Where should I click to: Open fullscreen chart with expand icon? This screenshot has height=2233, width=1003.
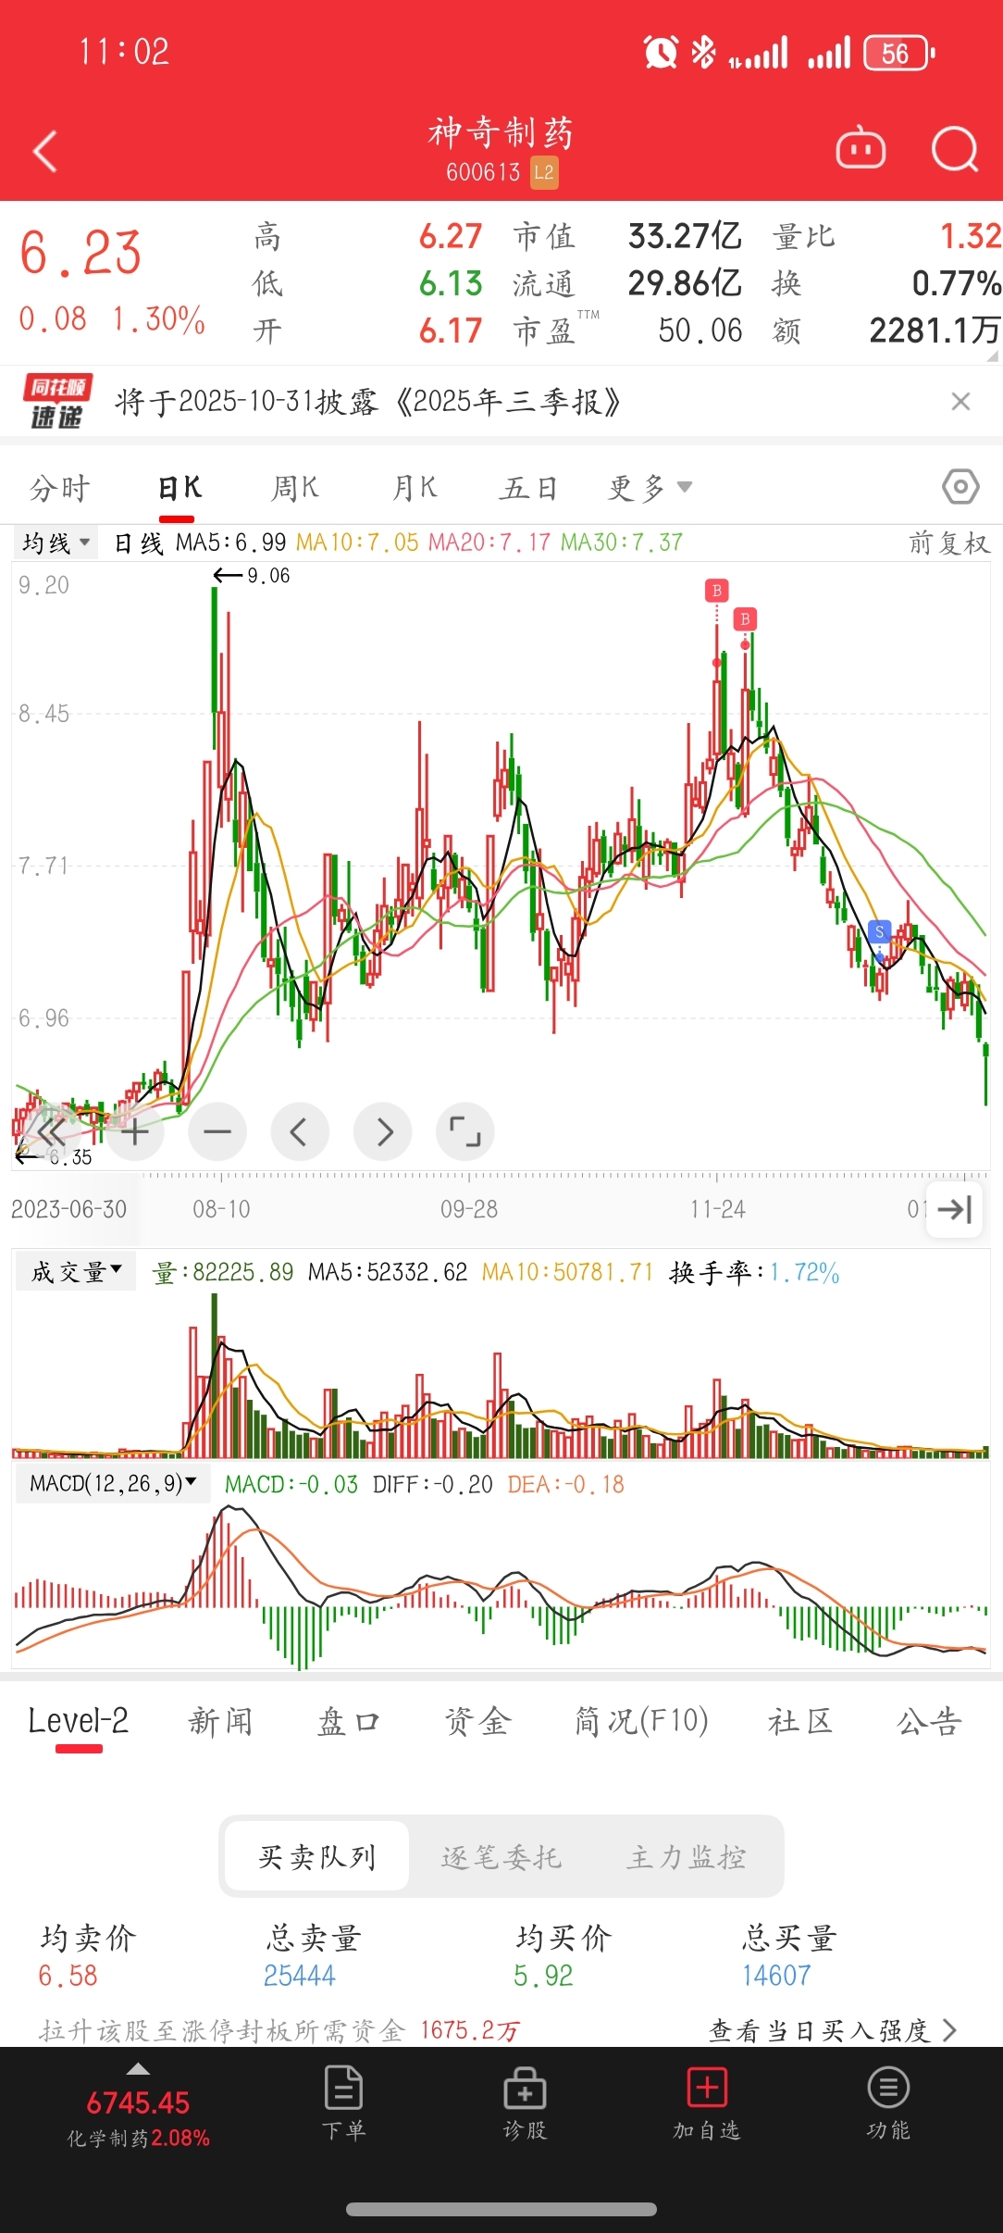tap(465, 1132)
